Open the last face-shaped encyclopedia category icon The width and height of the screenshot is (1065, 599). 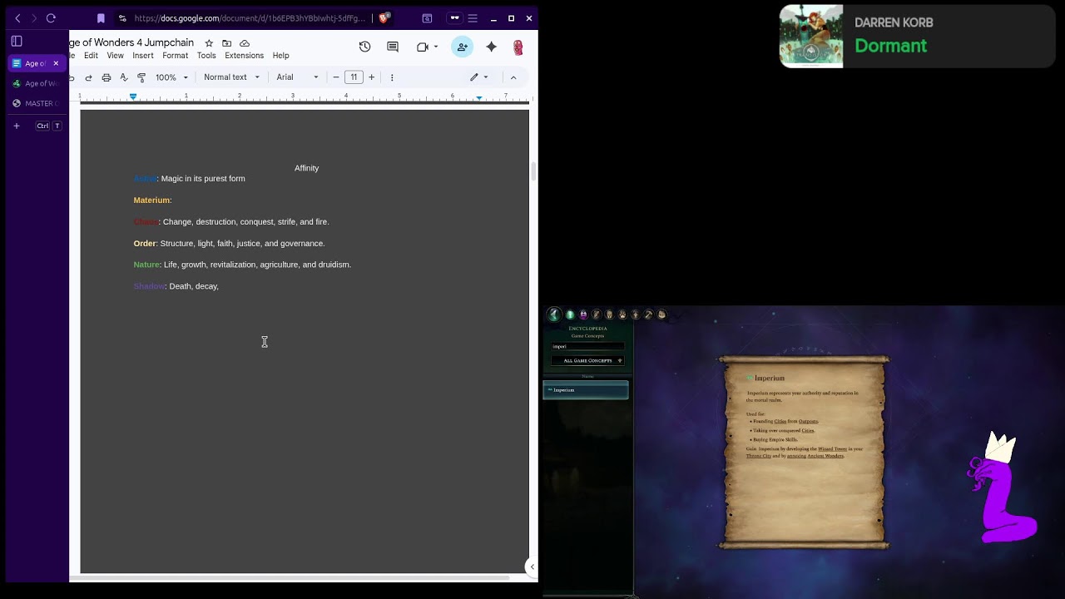point(661,314)
